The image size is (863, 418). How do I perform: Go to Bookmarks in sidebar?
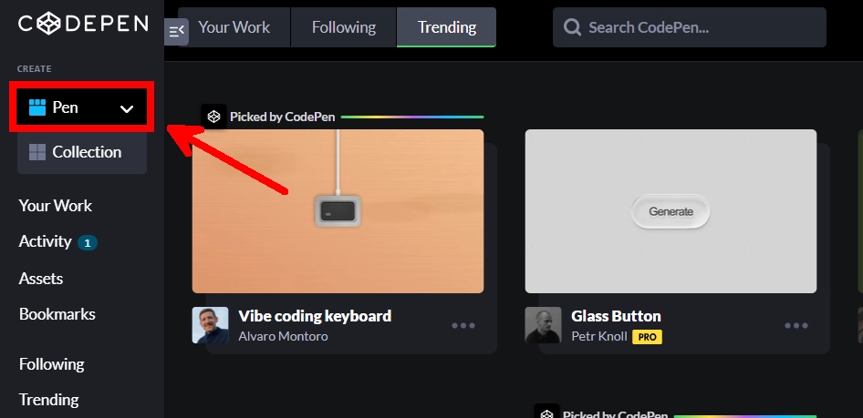point(57,314)
